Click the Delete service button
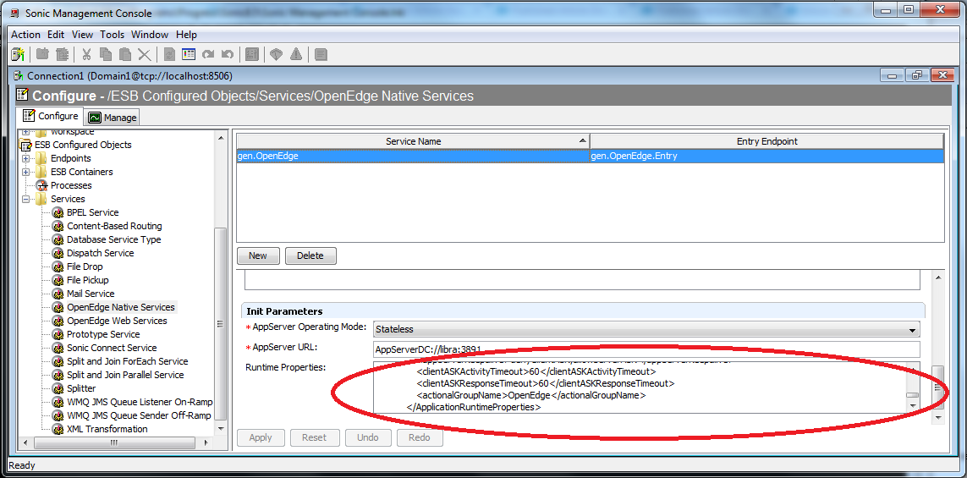This screenshot has height=478, width=967. coord(310,255)
